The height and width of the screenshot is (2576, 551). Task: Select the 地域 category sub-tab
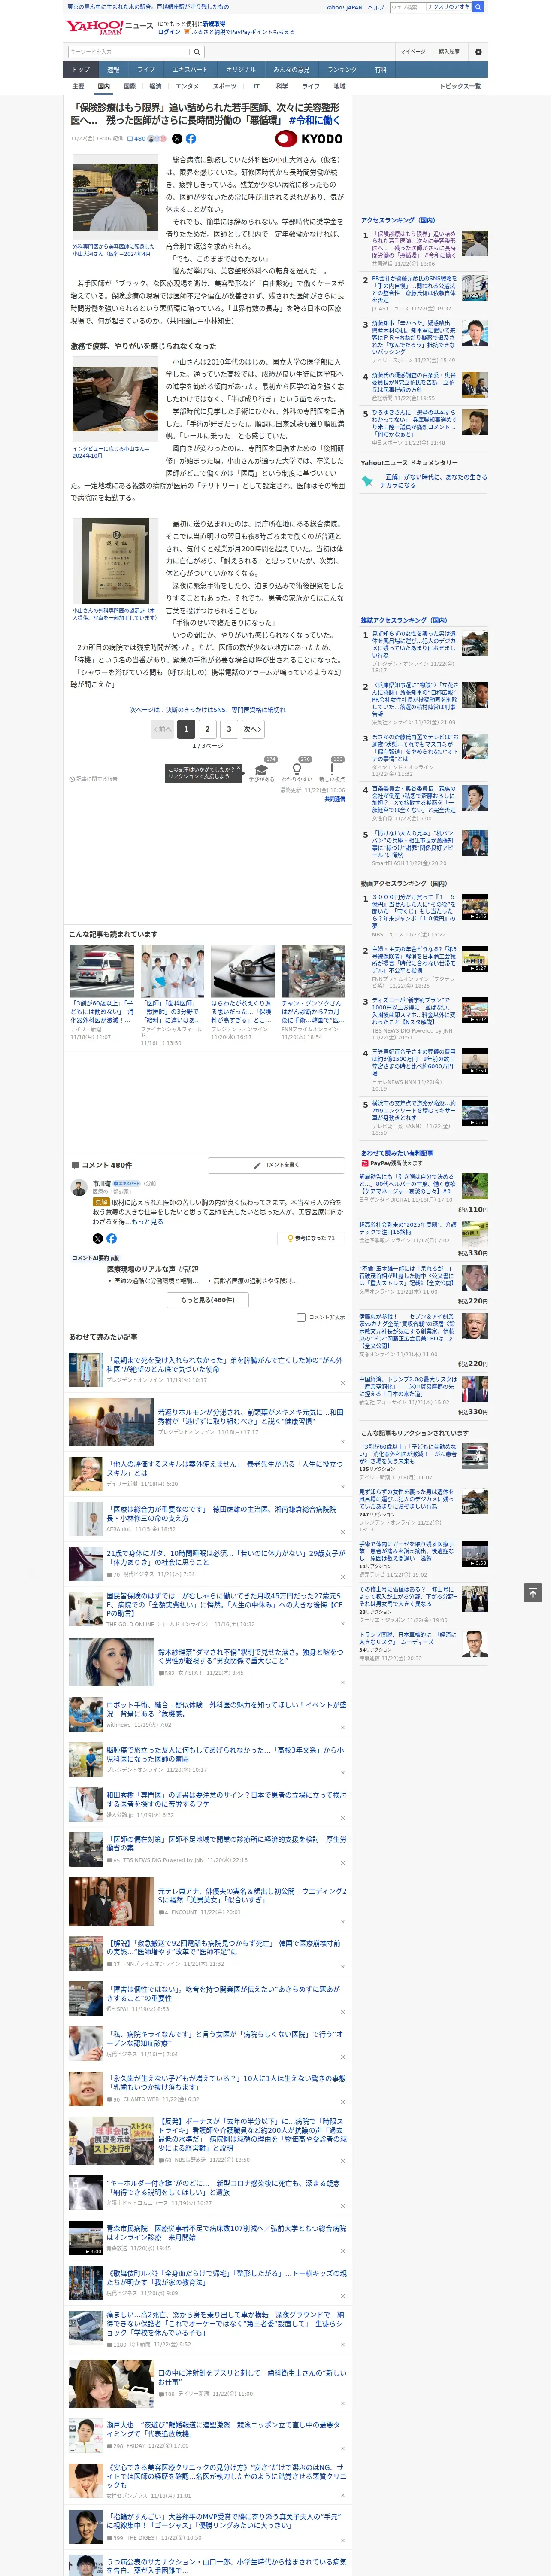click(x=340, y=86)
